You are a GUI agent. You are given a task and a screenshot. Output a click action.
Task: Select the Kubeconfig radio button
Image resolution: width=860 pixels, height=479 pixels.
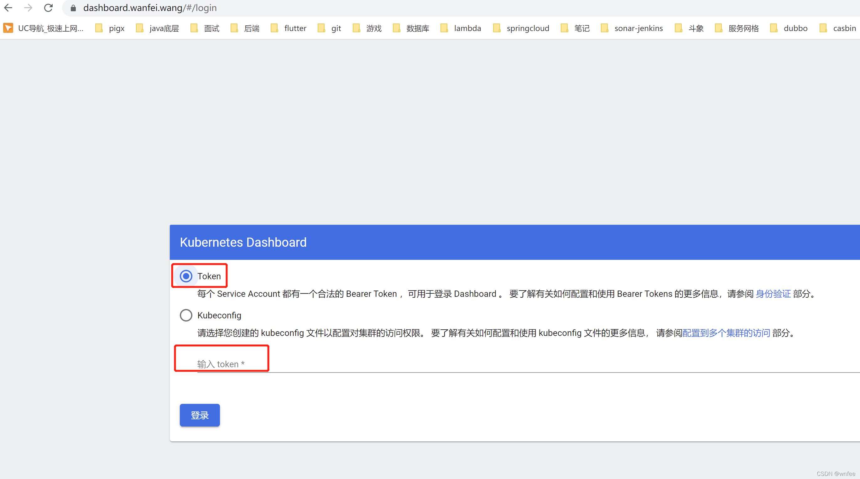pyautogui.click(x=186, y=315)
